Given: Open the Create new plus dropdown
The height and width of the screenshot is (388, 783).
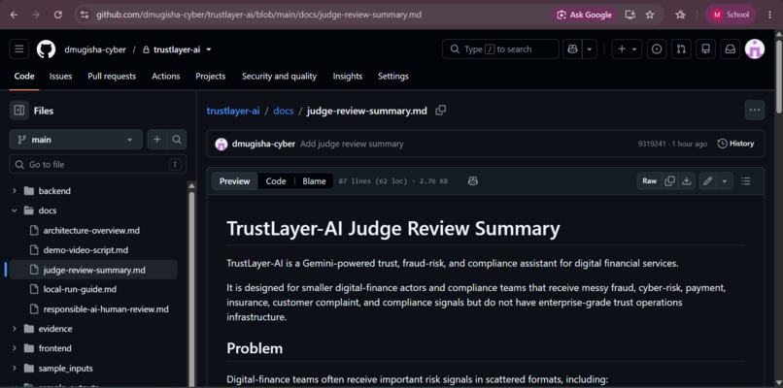Looking at the screenshot, I should (627, 49).
